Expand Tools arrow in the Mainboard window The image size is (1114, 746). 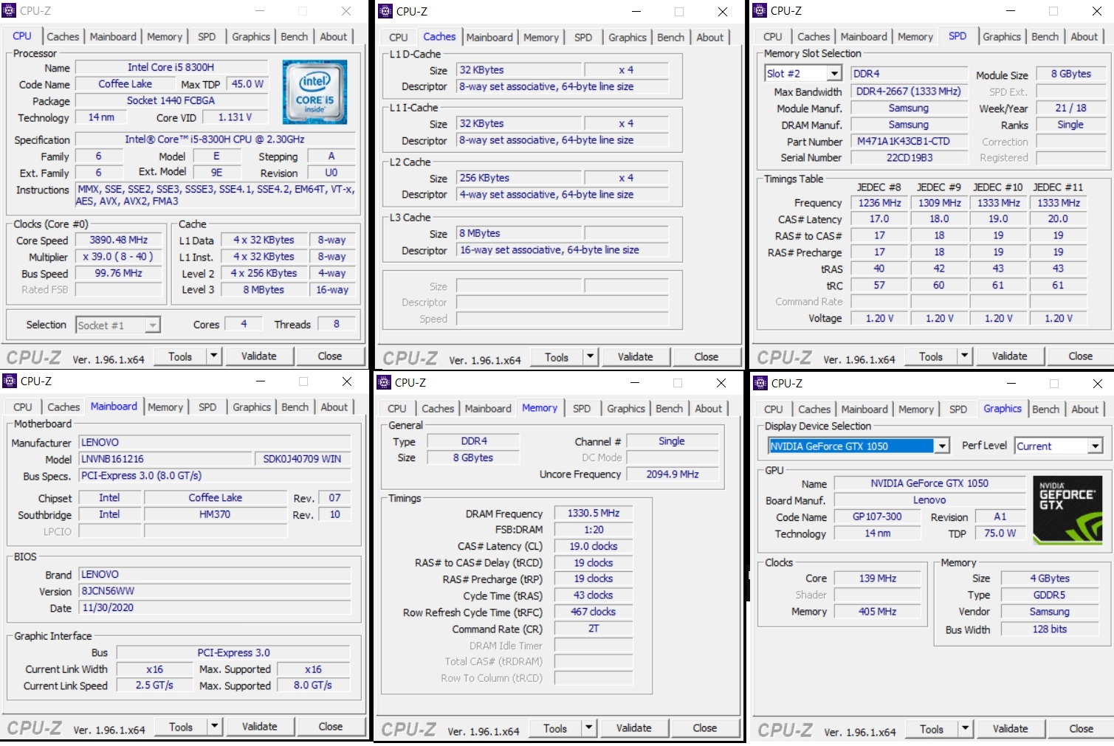214,726
